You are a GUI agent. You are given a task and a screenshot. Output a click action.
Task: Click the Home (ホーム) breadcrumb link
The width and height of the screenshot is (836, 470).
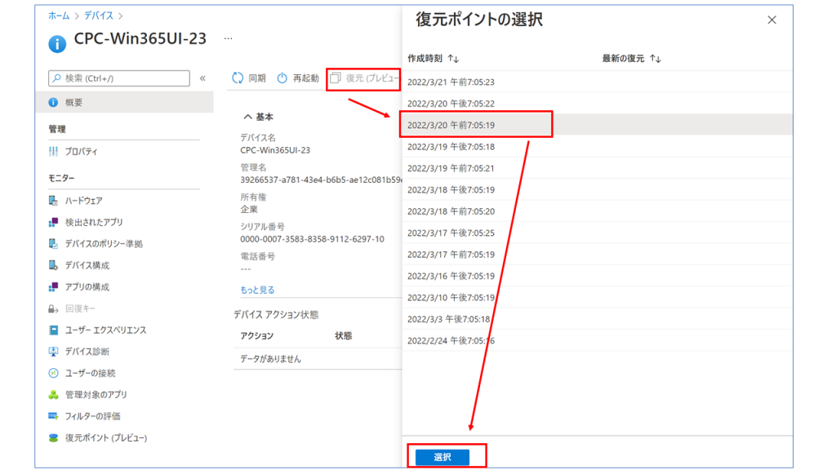pyautogui.click(x=59, y=16)
